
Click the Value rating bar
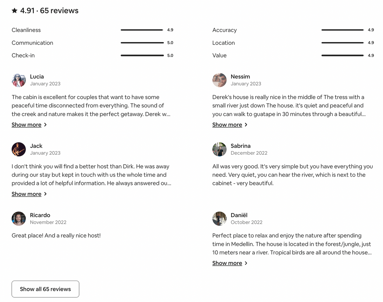pyautogui.click(x=343, y=55)
